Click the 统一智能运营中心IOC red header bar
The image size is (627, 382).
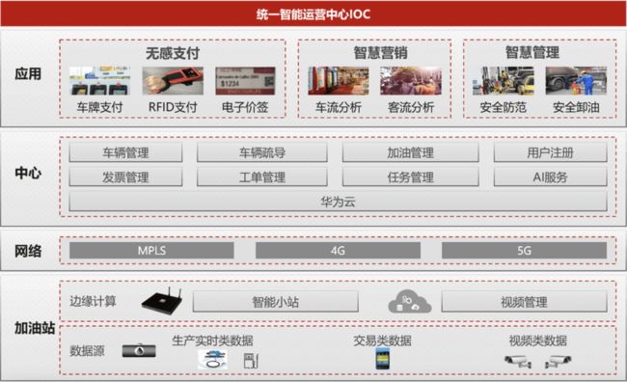click(x=313, y=14)
